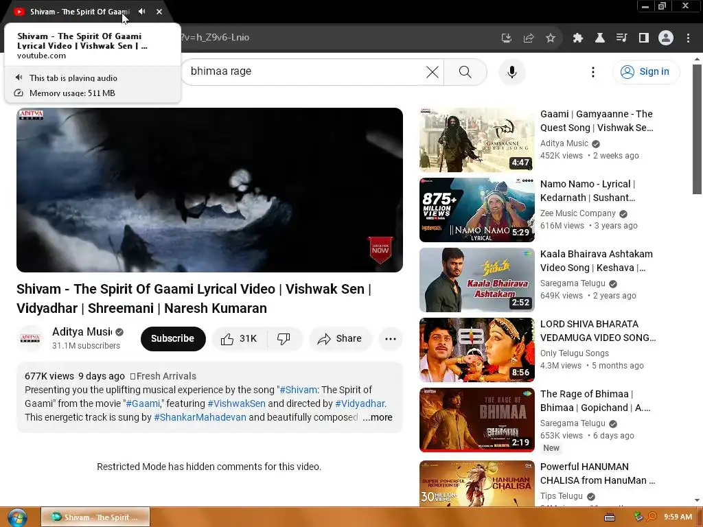The height and width of the screenshot is (527, 703).
Task: Open 'Gaami | Gamyaanne - The Quest Song' title
Action: coord(597,121)
